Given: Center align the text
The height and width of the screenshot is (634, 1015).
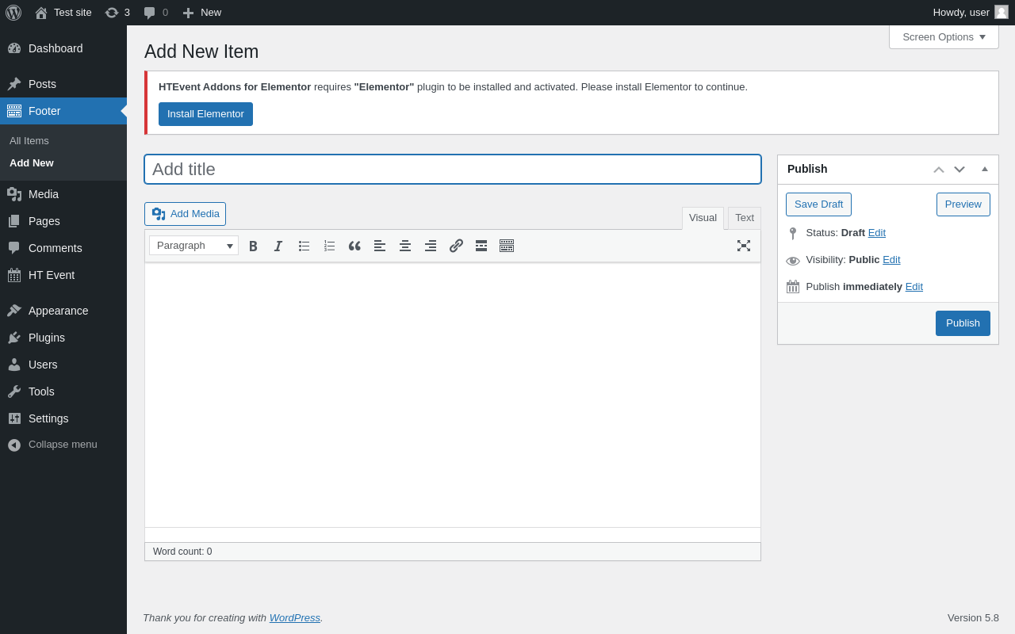Looking at the screenshot, I should coord(405,246).
